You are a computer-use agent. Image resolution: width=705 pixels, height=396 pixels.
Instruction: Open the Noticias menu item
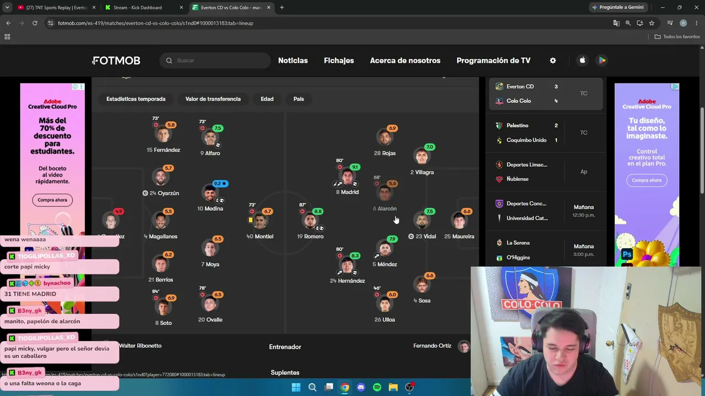click(293, 61)
